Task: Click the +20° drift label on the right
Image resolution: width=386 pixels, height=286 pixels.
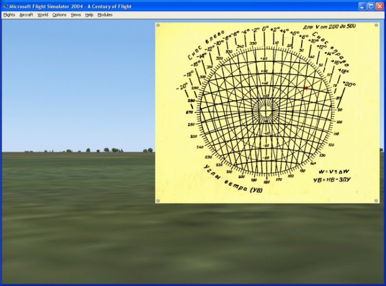Action: tap(349, 84)
